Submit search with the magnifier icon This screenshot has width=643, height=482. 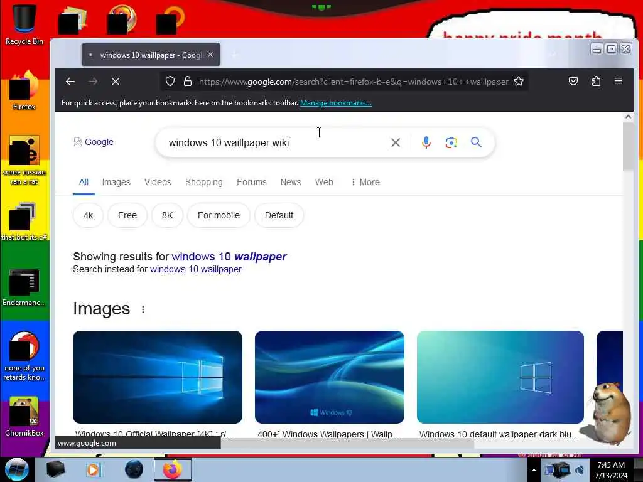pyautogui.click(x=476, y=142)
